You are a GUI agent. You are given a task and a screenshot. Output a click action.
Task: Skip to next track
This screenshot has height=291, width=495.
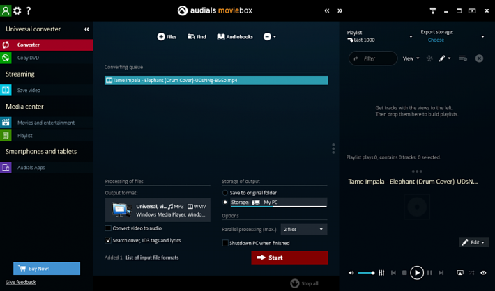441,273
